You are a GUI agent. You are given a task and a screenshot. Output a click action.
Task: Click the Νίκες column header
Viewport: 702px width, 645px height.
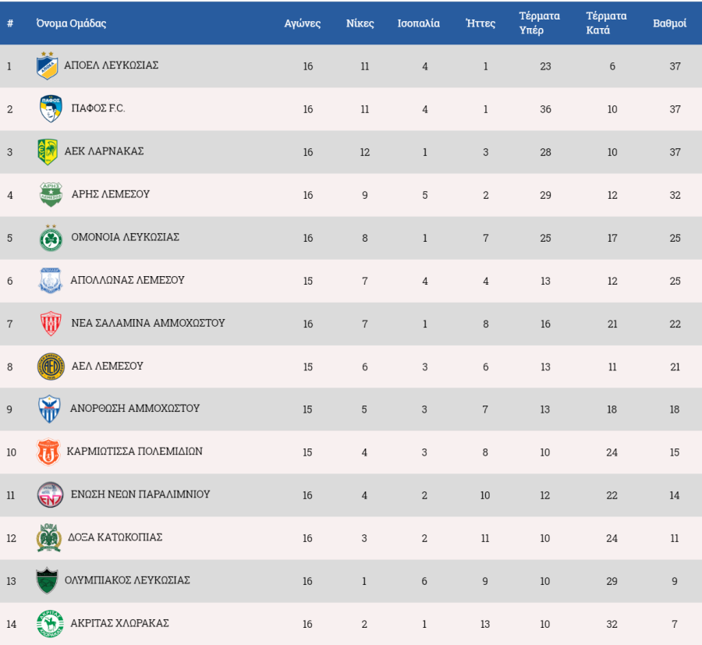tap(360, 23)
